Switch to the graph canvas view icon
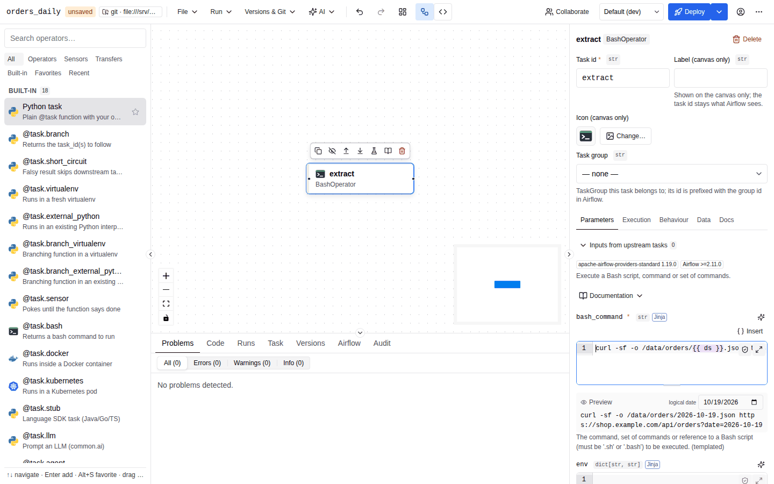The image size is (774, 484). pyautogui.click(x=425, y=12)
